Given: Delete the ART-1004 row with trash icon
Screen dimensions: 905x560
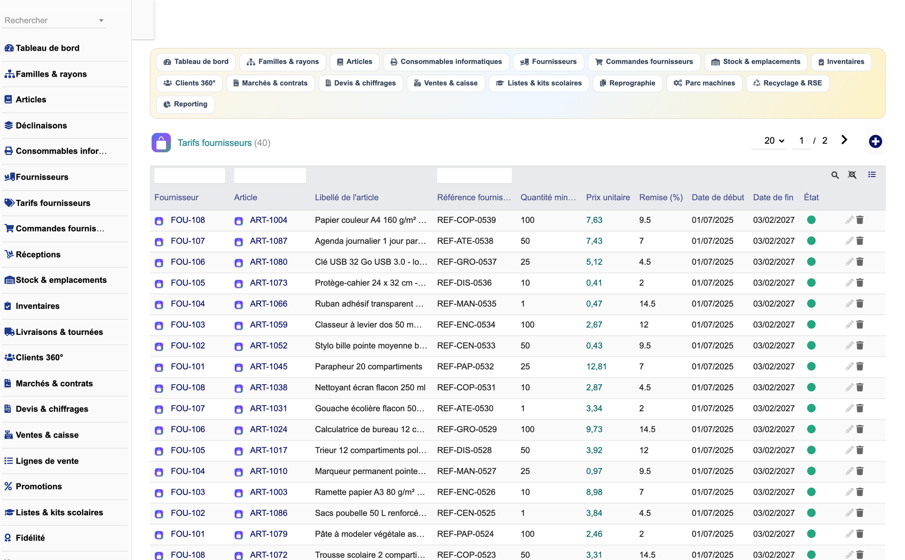Looking at the screenshot, I should [860, 220].
